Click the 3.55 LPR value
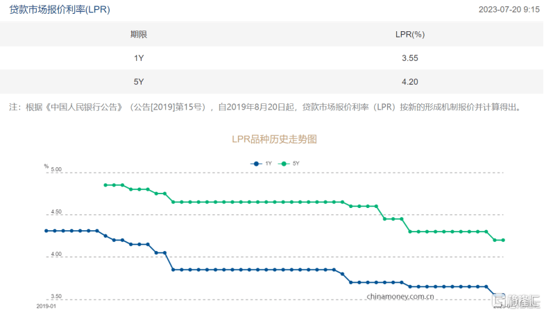The image size is (544, 312). click(410, 58)
